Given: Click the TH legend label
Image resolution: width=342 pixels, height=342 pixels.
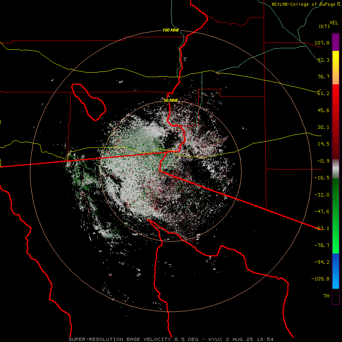Looking at the screenshot, I should point(326,296).
